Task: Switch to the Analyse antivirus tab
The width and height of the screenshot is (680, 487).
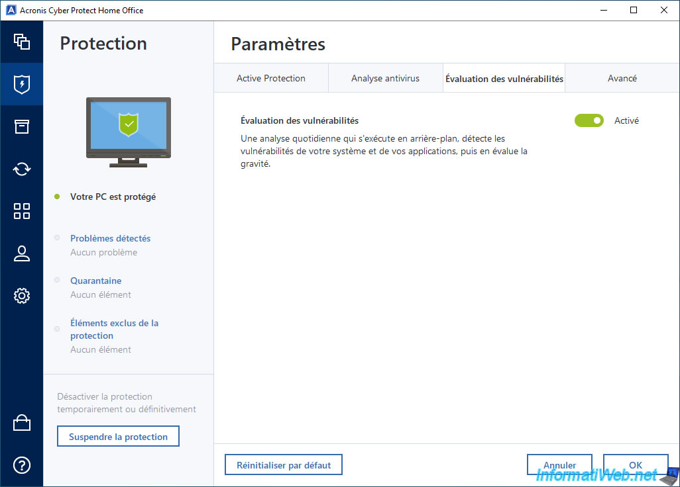Action: point(385,78)
